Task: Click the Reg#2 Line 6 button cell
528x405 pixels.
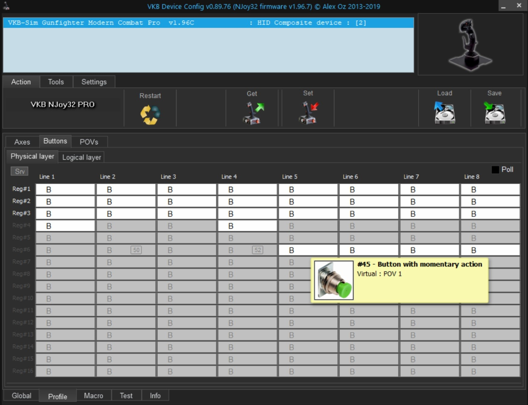Action: pos(369,202)
